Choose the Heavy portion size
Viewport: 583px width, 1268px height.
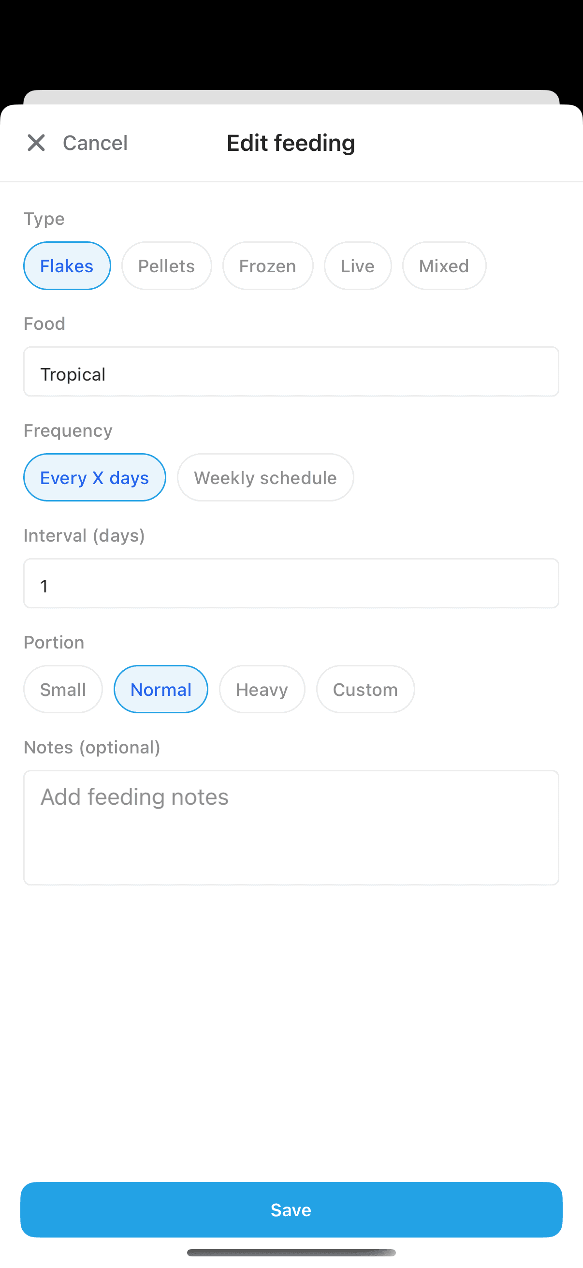262,689
